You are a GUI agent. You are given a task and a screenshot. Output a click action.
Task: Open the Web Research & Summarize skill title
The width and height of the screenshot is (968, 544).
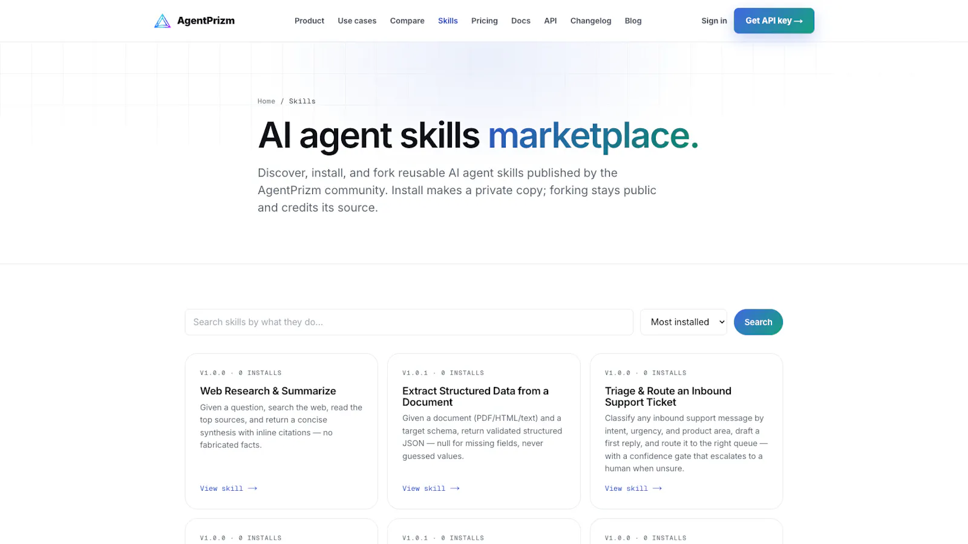pyautogui.click(x=268, y=391)
